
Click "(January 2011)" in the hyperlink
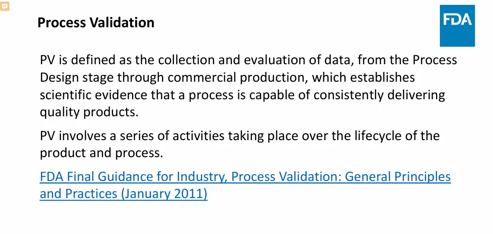coord(164,194)
